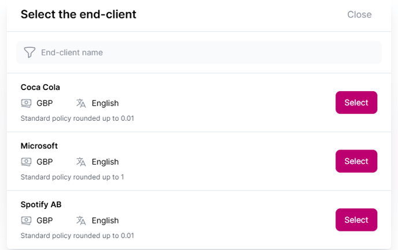Click Coca Cola's rounding policy text
This screenshot has height=250, width=398.
78,118
